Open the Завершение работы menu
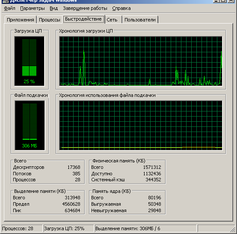Viewport: 237px width, 234px height. (85, 8)
